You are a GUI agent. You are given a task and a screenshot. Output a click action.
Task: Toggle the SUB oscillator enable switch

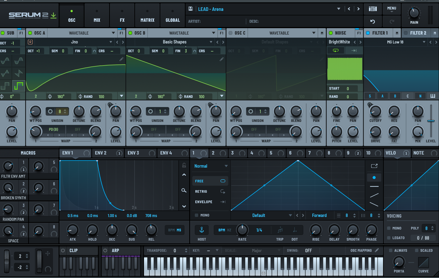click(3, 33)
